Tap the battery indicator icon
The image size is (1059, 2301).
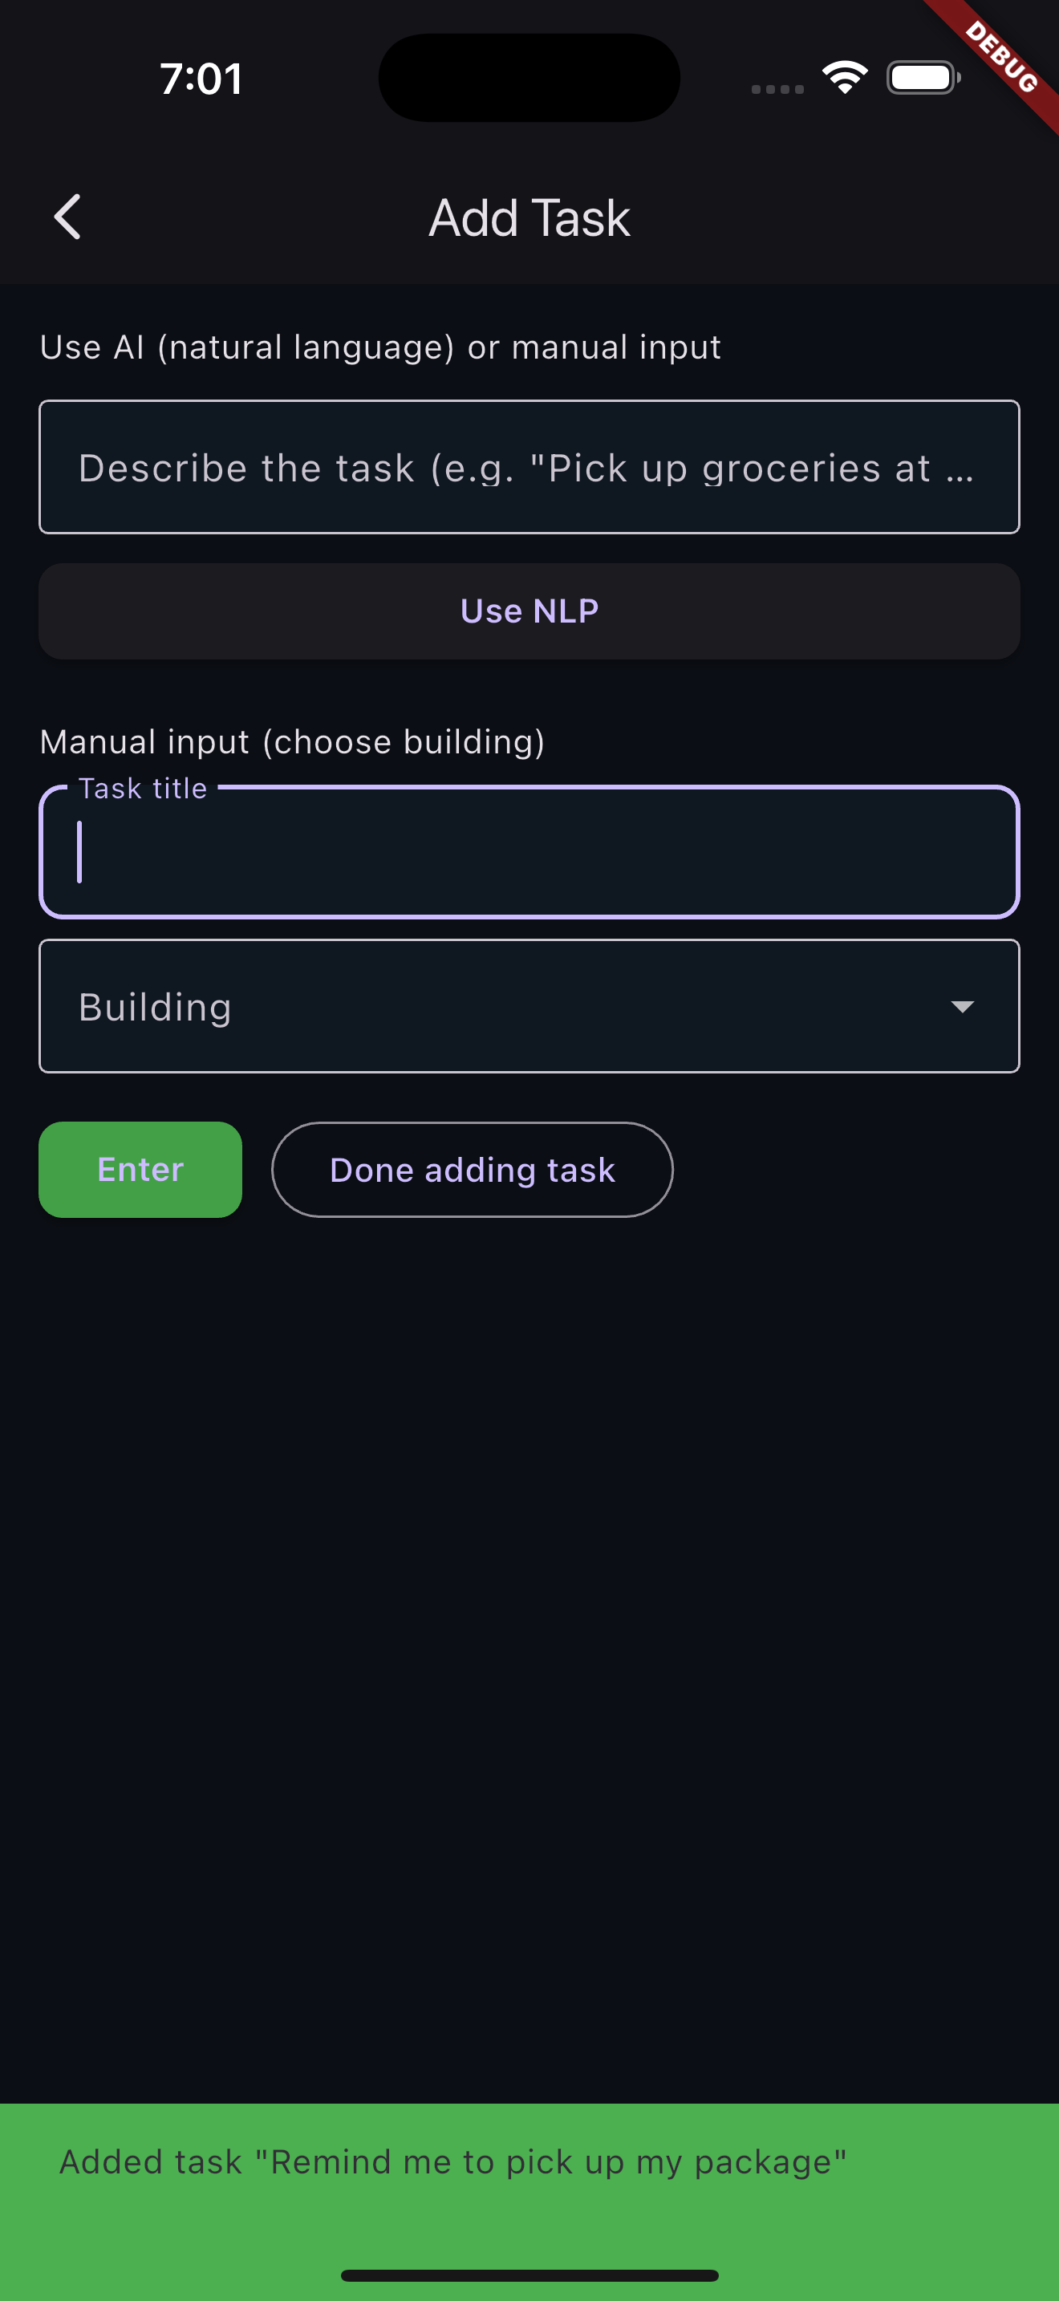923,78
